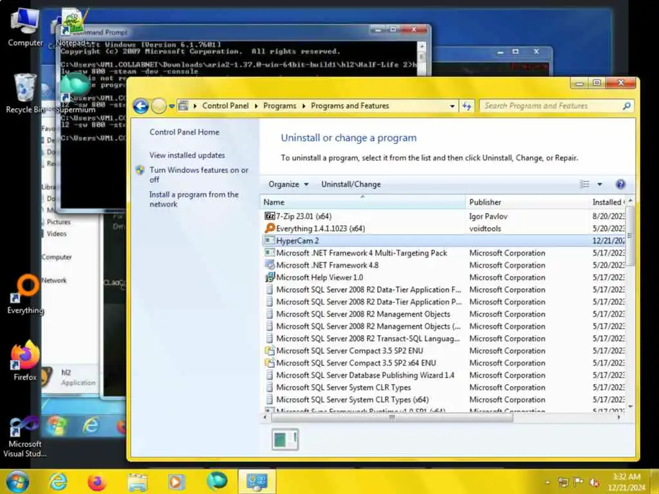Open Windows Media Player from the taskbar
Viewport: 659px width, 494px height.
[176, 481]
